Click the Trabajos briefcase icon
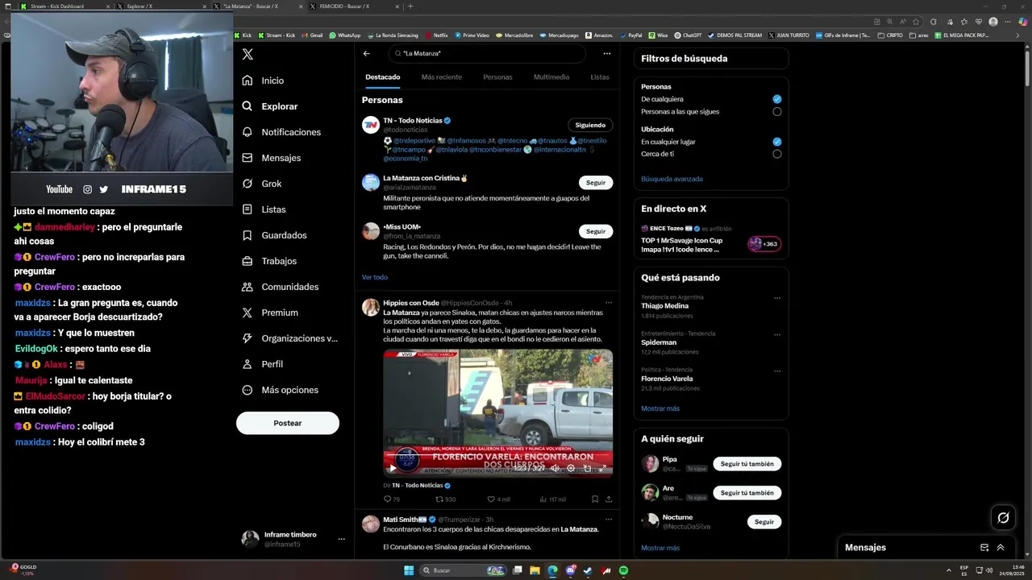 click(248, 261)
